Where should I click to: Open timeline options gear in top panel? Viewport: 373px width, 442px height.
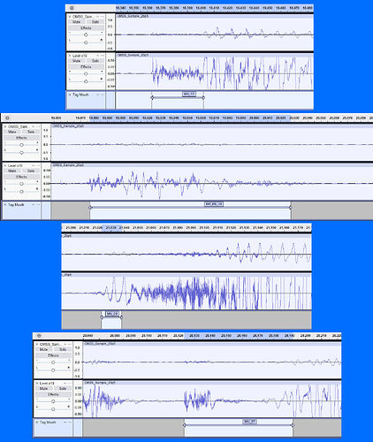point(72,8)
